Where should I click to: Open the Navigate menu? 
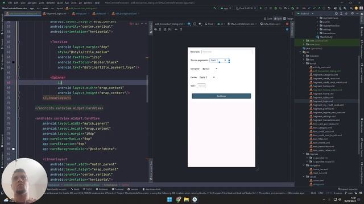tap(32, 3)
